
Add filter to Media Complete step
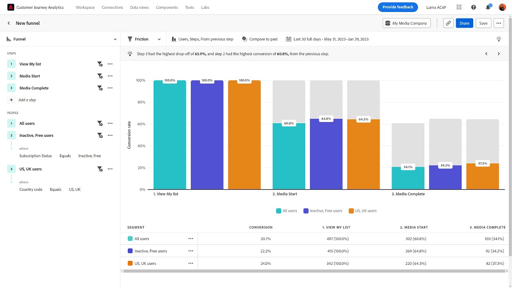click(100, 88)
